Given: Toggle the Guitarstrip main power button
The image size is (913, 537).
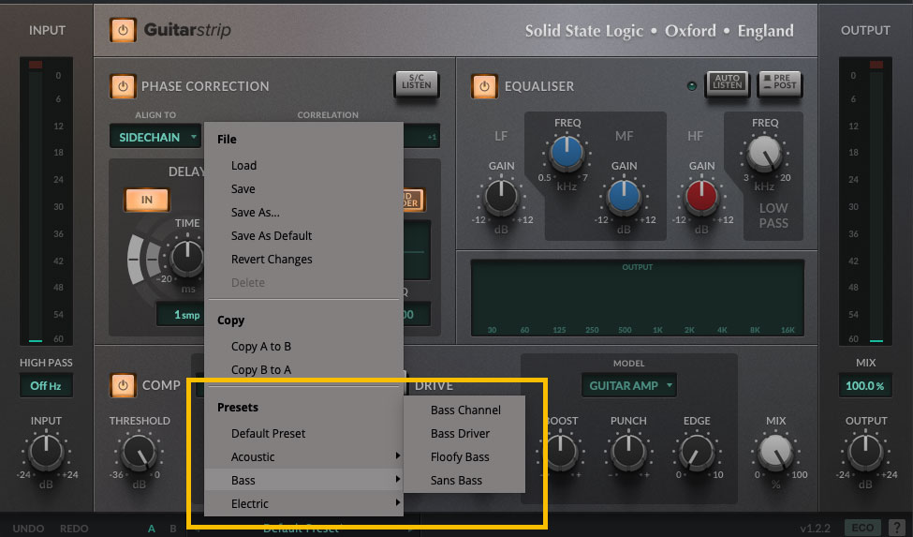Looking at the screenshot, I should [x=123, y=30].
